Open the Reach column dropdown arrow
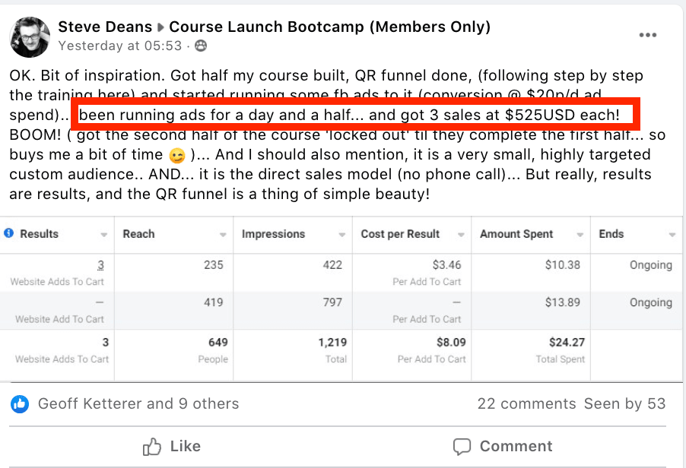Viewport: 686px width, 468px height. tap(223, 235)
